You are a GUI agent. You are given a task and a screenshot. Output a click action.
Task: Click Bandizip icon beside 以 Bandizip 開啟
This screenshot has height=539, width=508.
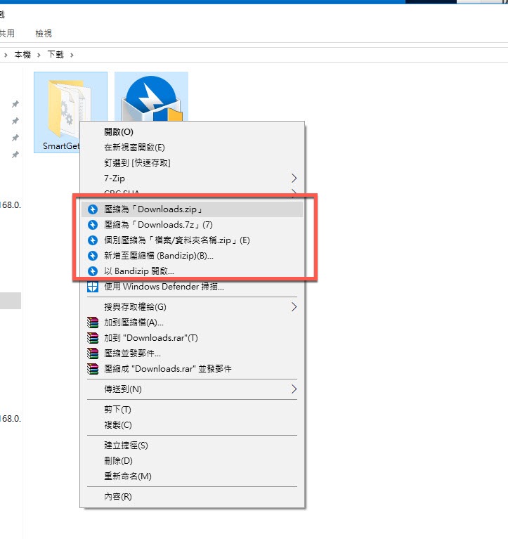click(93, 271)
